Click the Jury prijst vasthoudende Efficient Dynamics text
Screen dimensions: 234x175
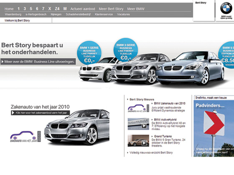(x=168, y=109)
